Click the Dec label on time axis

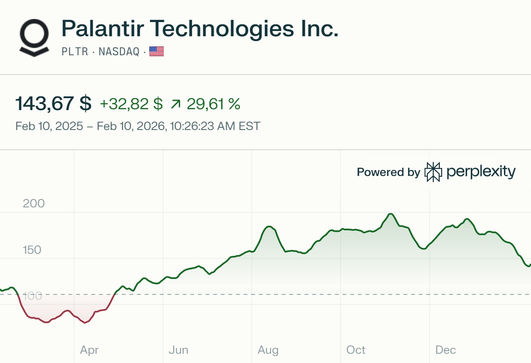(x=446, y=350)
